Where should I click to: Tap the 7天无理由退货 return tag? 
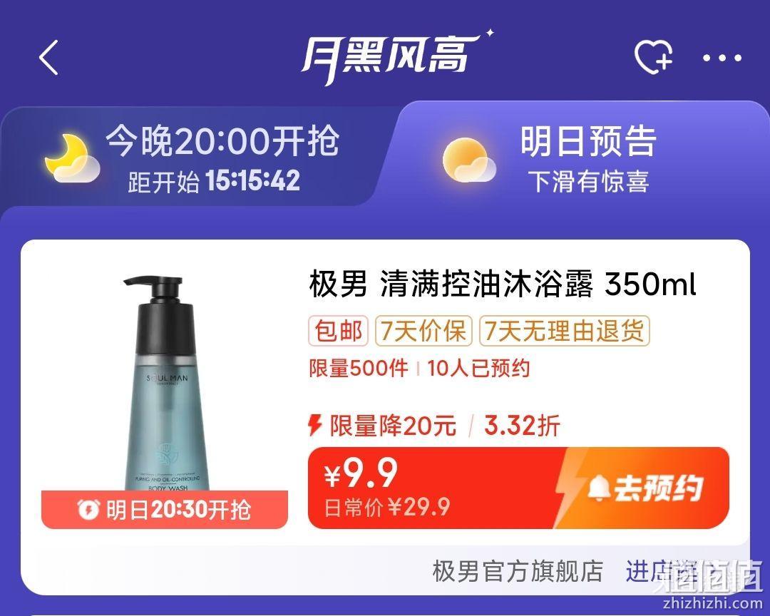coord(564,331)
